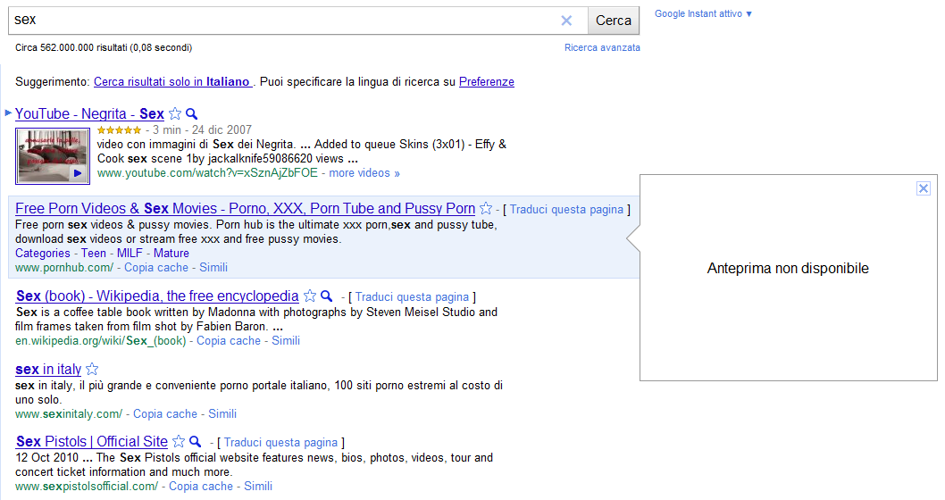The width and height of the screenshot is (945, 500).
Task: Open Copia cache for the en.wikipedia.org result
Action: (x=229, y=341)
